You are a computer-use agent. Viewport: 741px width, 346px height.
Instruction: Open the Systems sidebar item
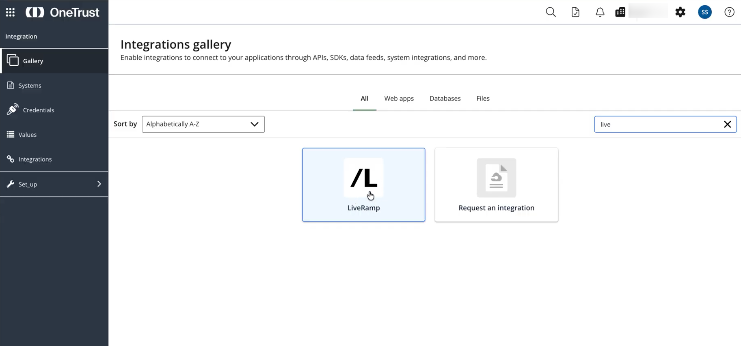[54, 85]
